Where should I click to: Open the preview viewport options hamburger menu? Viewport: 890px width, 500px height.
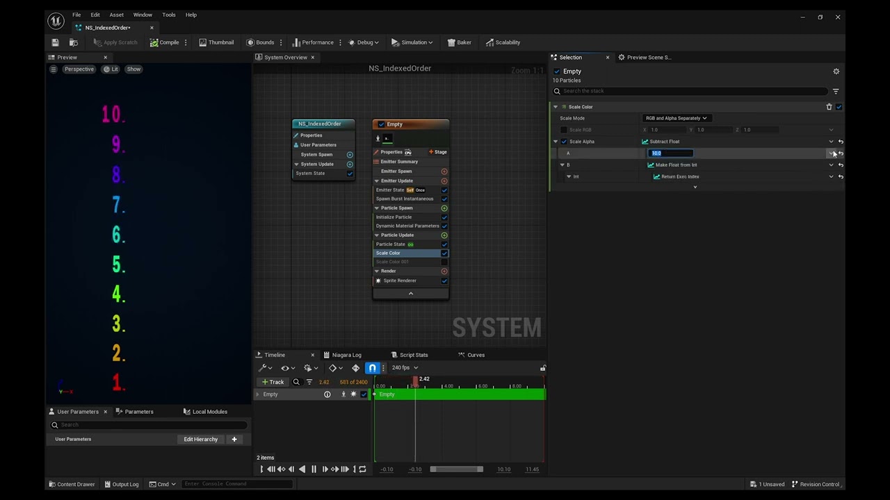[x=54, y=69]
